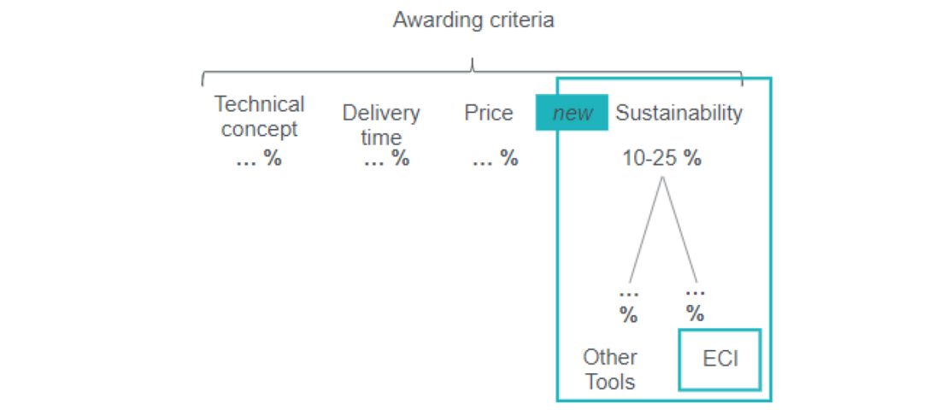Click the ECI box

[x=720, y=360]
